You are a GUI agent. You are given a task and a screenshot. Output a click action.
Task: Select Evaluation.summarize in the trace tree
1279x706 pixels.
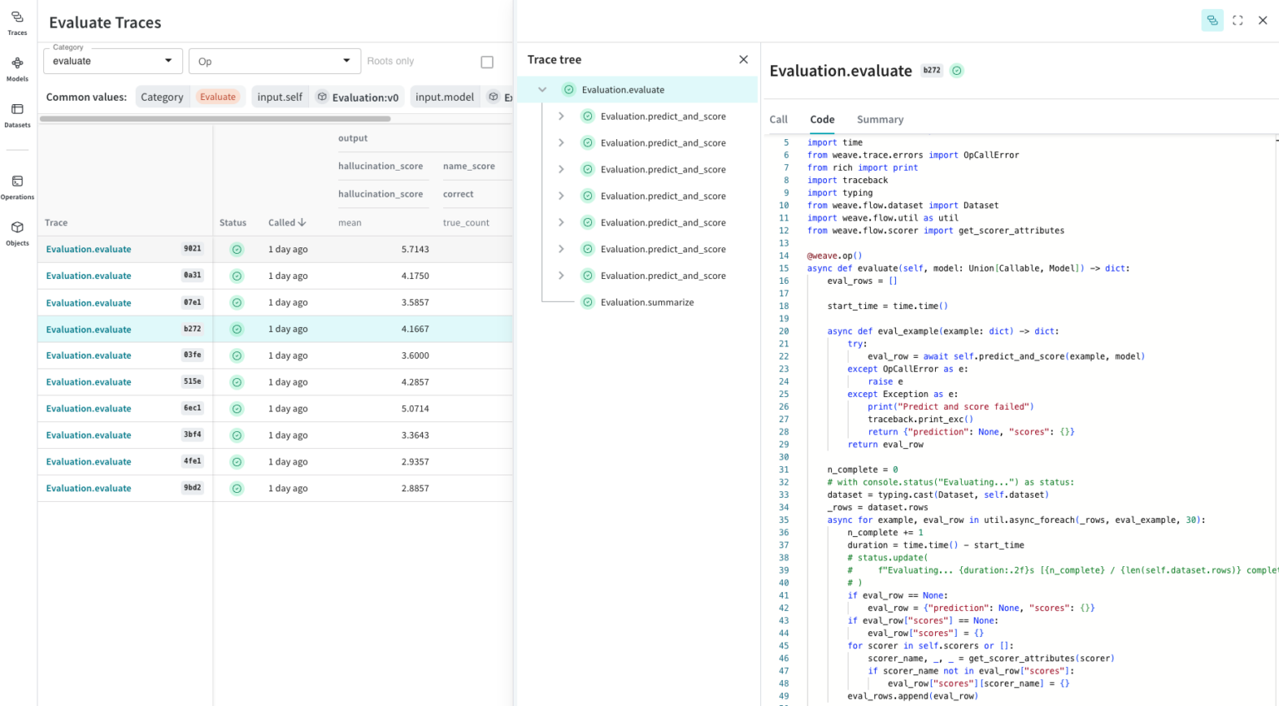(646, 302)
